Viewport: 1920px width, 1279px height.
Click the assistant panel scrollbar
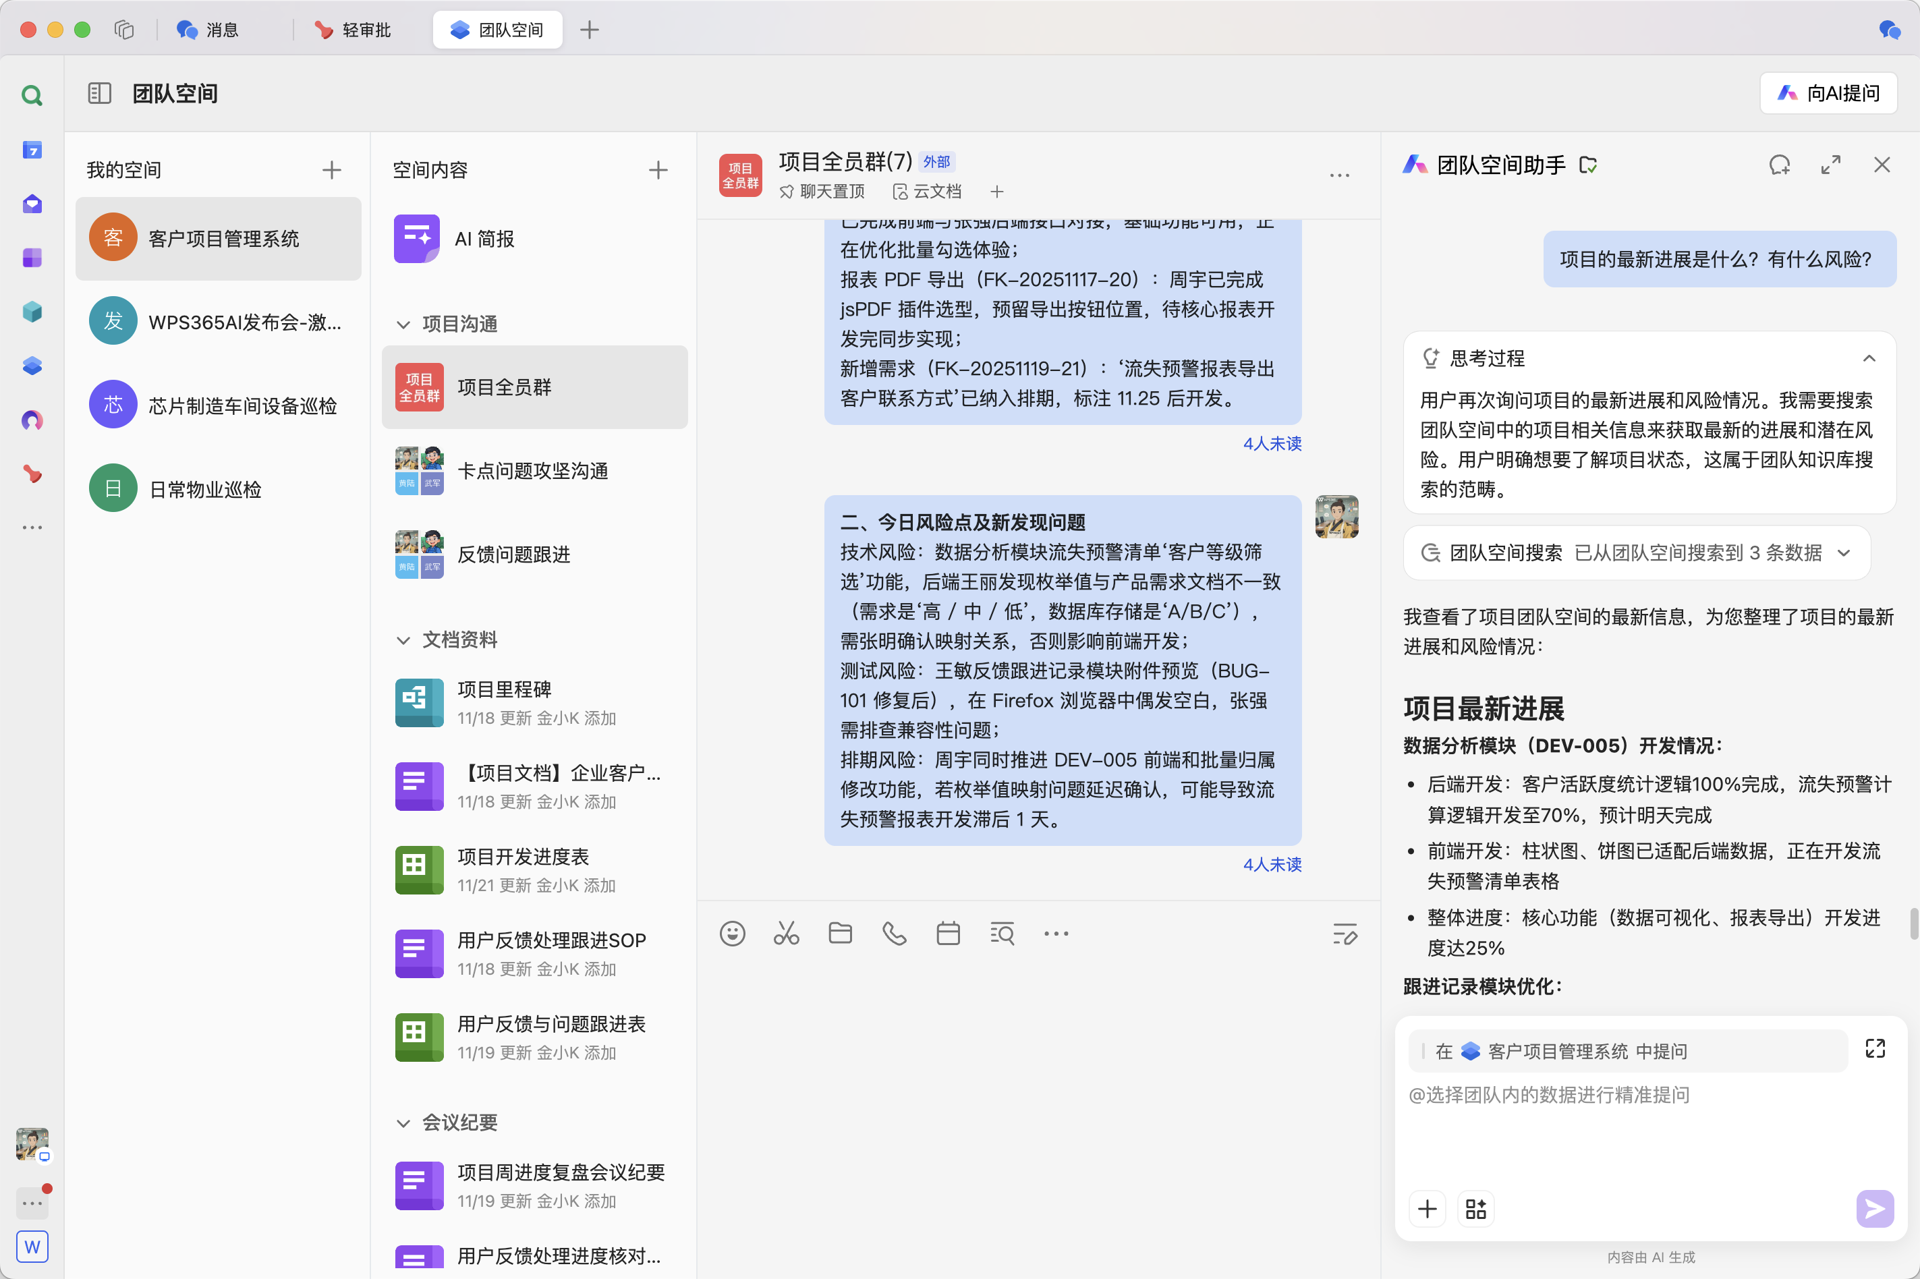point(1913,923)
